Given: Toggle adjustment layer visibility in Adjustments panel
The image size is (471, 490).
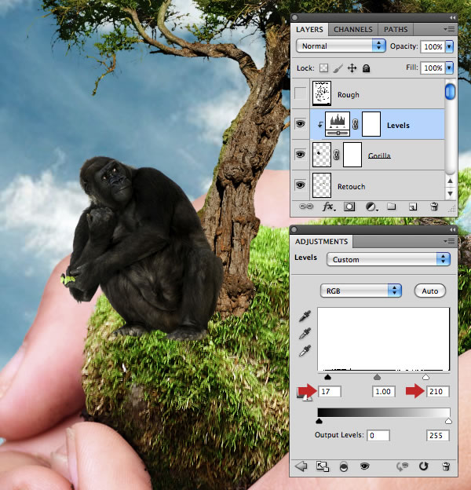Looking at the screenshot, I should 364,466.
